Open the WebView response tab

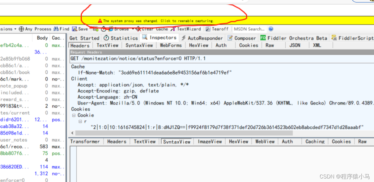tap(265, 141)
